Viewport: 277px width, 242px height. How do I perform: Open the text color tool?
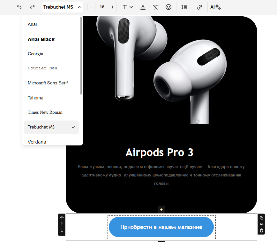143,7
